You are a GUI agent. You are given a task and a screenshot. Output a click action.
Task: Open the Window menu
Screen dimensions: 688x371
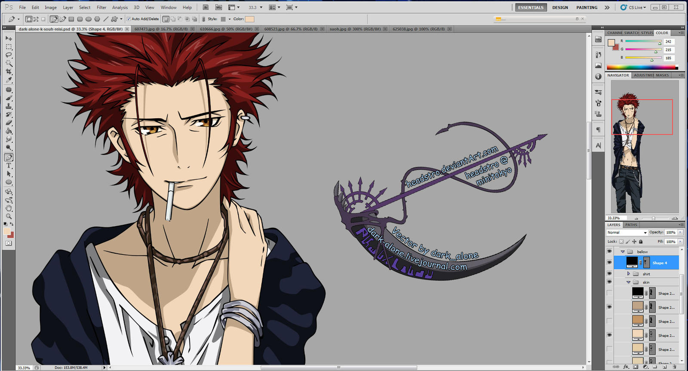coord(169,7)
